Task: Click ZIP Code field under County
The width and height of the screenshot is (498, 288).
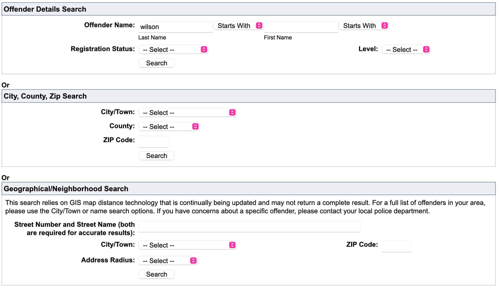Action: pyautogui.click(x=153, y=142)
